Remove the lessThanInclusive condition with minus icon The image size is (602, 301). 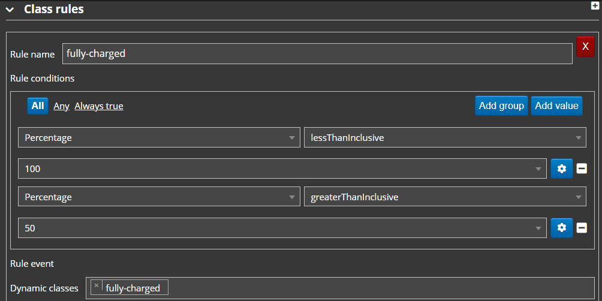[x=582, y=168]
